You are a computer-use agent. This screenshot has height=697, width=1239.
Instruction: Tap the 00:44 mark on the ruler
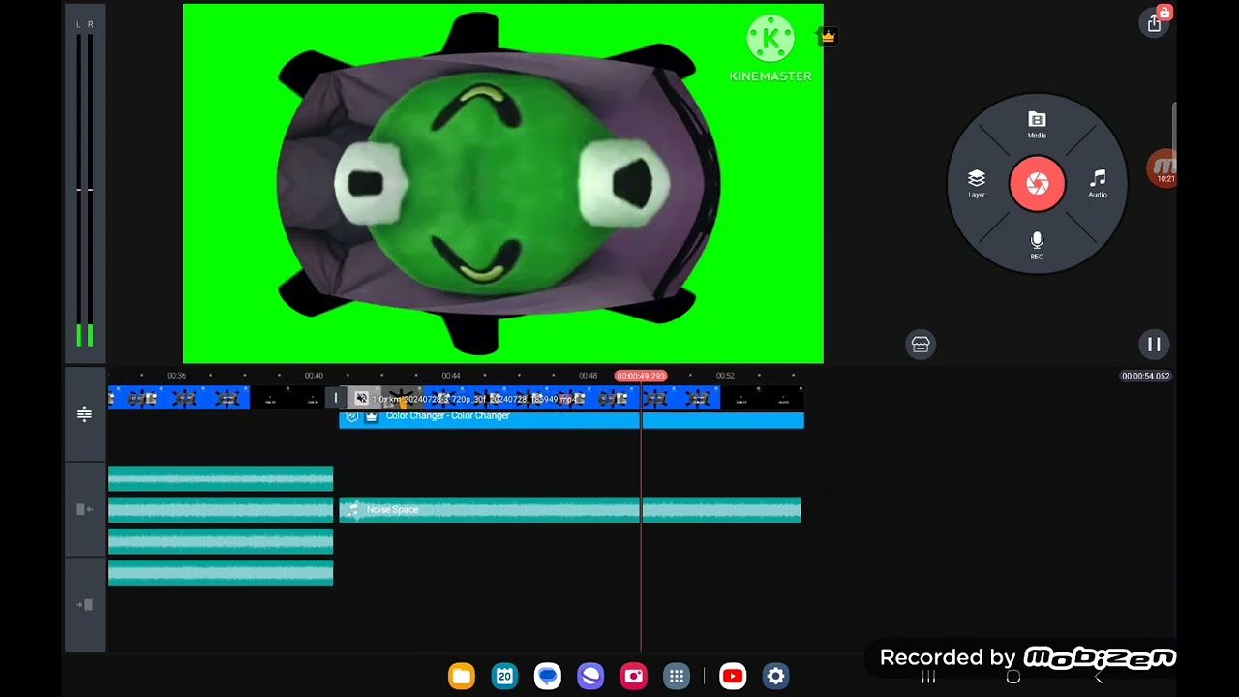tap(451, 376)
